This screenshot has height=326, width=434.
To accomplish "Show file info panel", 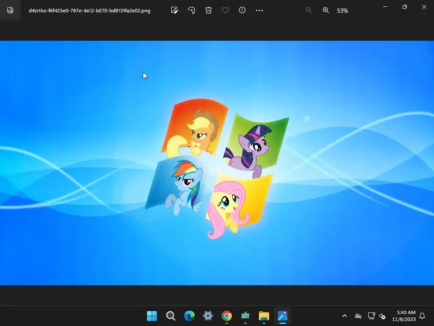I will (x=242, y=11).
